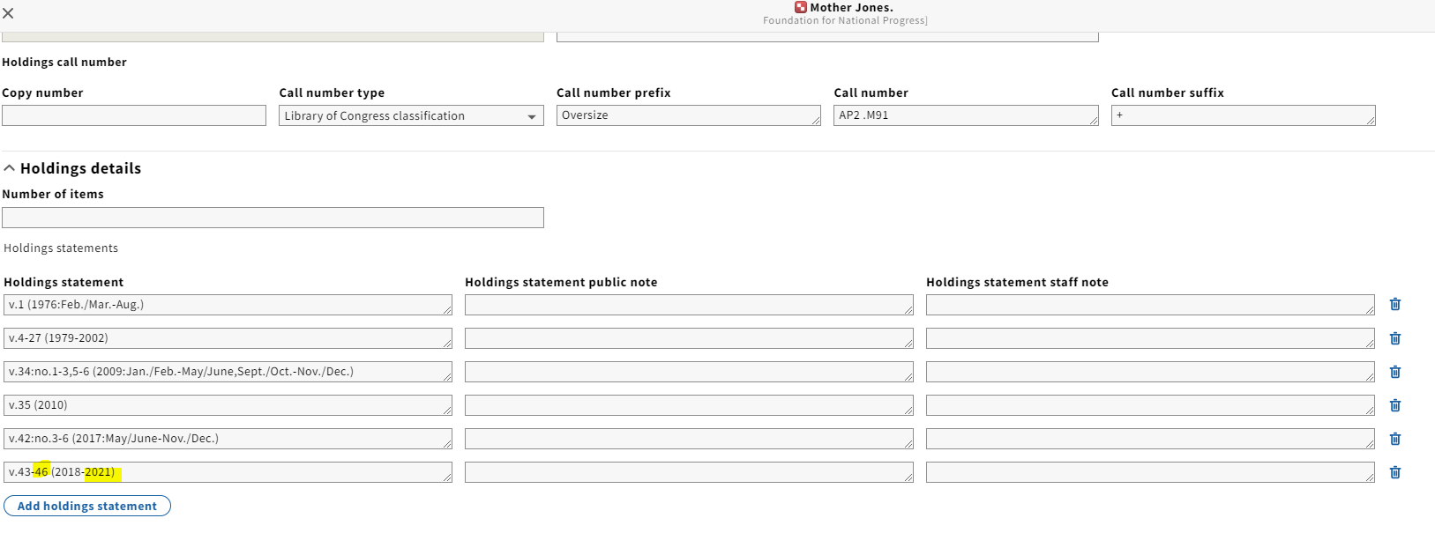The height and width of the screenshot is (533, 1435).
Task: Click staff note field for v.34 row
Action: pos(1150,372)
